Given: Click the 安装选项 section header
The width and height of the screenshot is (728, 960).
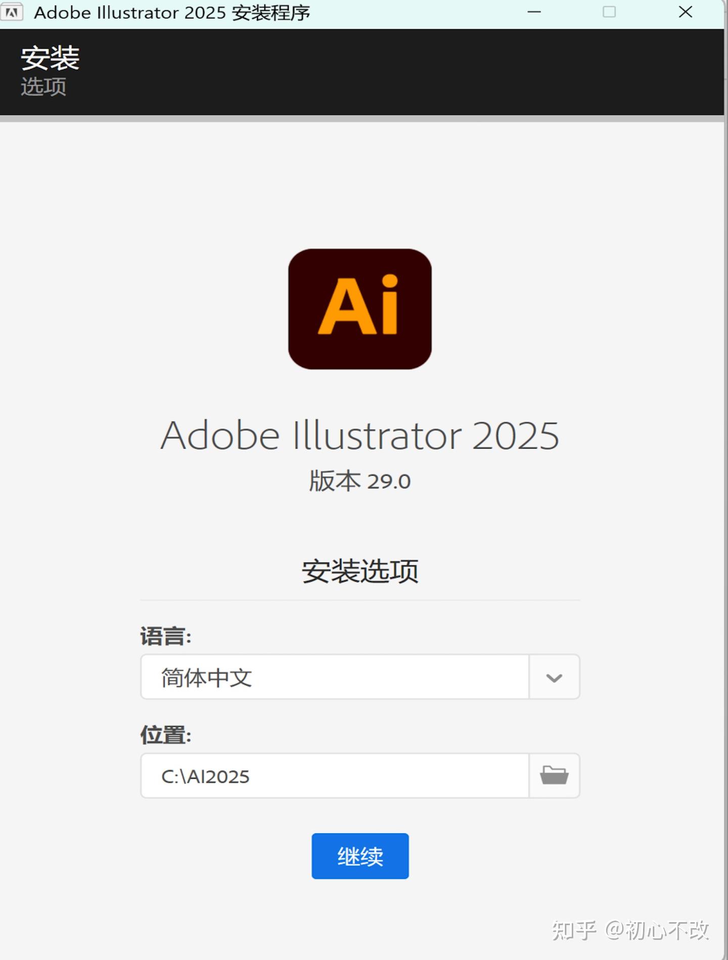Looking at the screenshot, I should click(360, 571).
